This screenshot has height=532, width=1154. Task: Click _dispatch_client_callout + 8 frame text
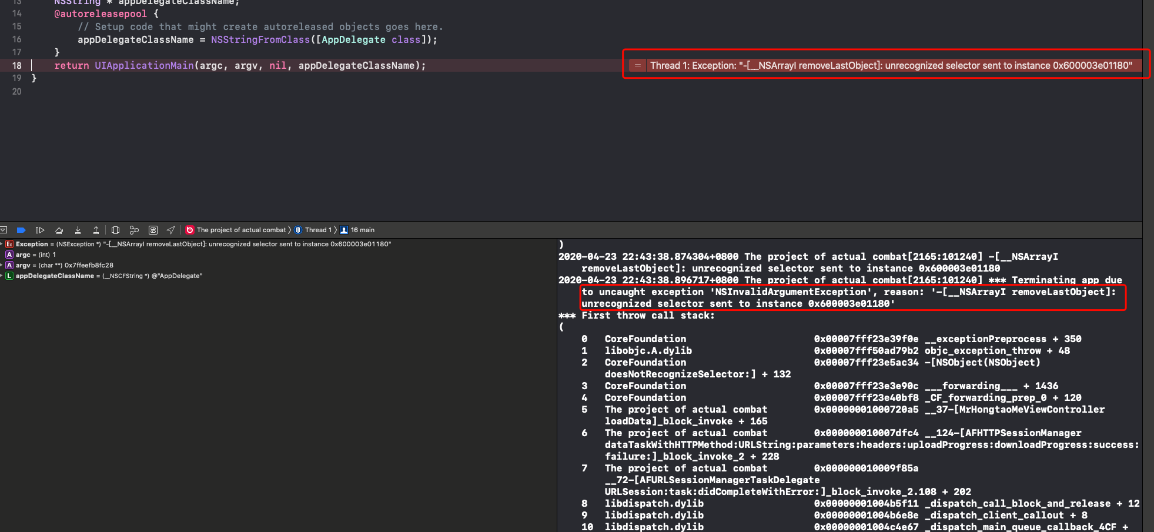(1006, 515)
